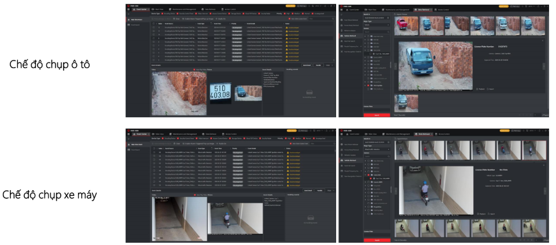
Task: Click Audio On icon above the car event list
Action: pos(222,19)
